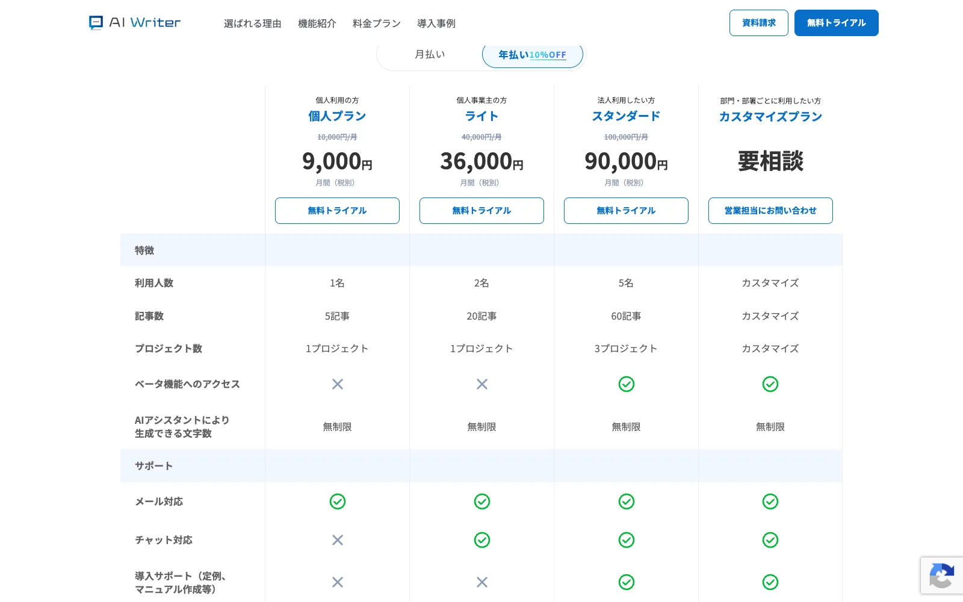Click the 5名 cell
The height and width of the screenshot is (602, 963).
tap(627, 283)
